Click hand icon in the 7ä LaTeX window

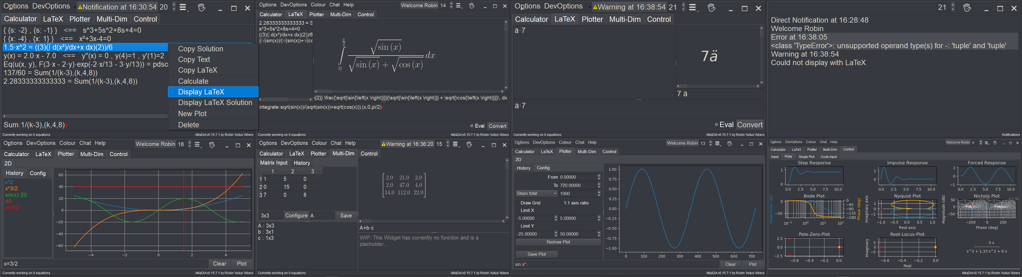(x=711, y=7)
